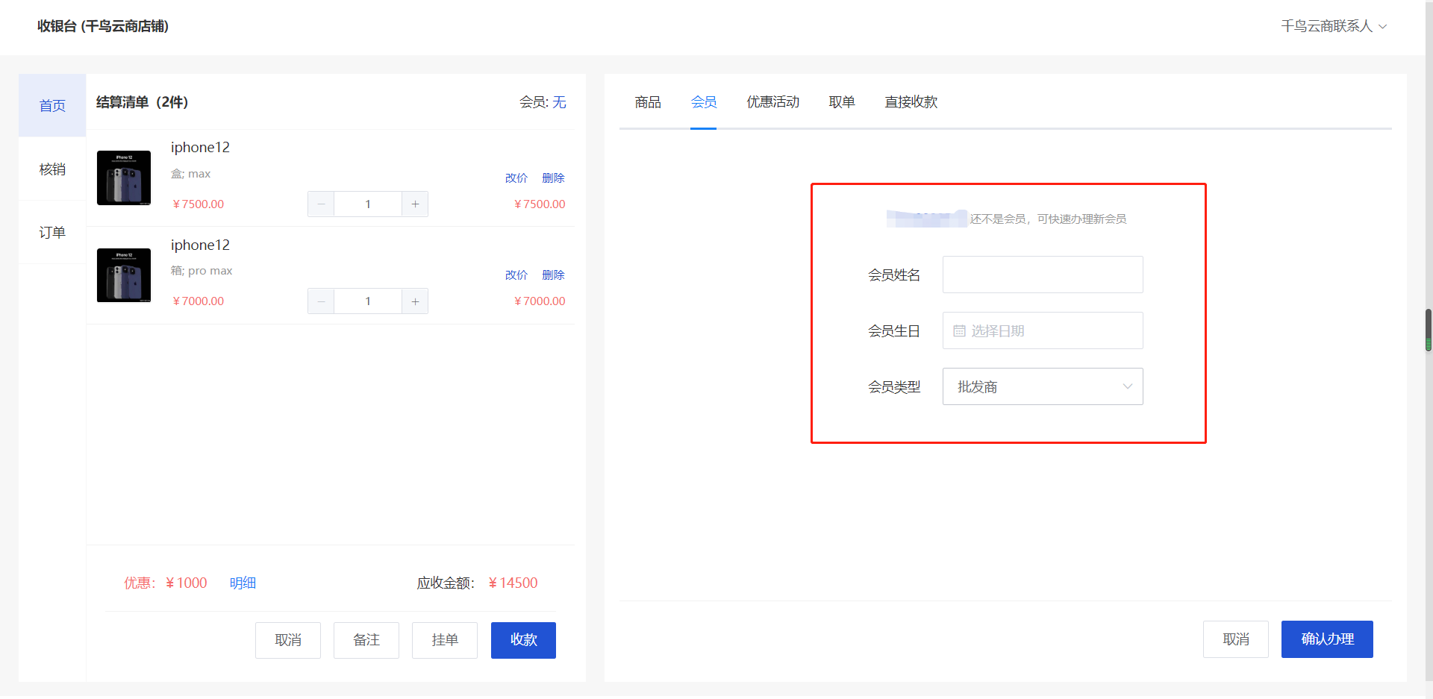Viewport: 1433px width, 699px height.
Task: Go to the 直接收款 tab
Action: [911, 102]
